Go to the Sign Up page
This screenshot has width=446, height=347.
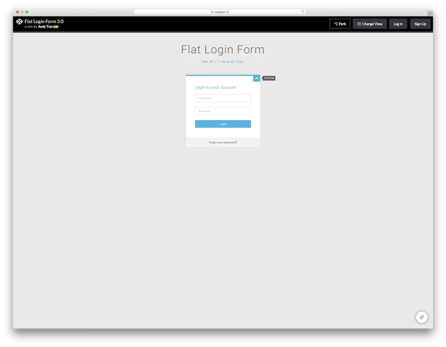[420, 24]
